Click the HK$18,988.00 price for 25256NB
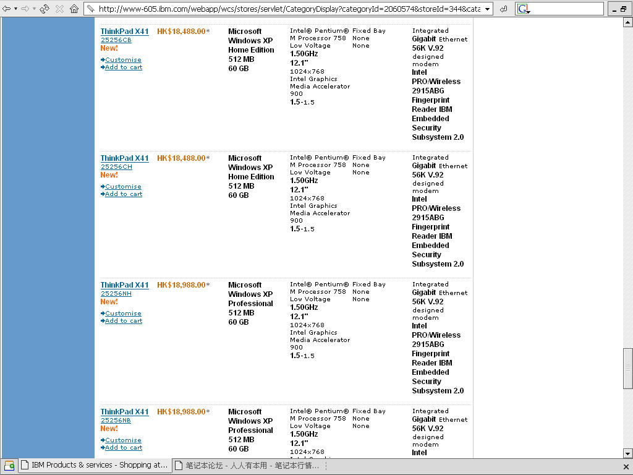This screenshot has width=633, height=475. click(181, 412)
